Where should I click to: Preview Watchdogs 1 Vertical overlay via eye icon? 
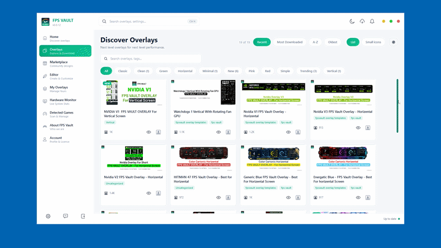218,132
